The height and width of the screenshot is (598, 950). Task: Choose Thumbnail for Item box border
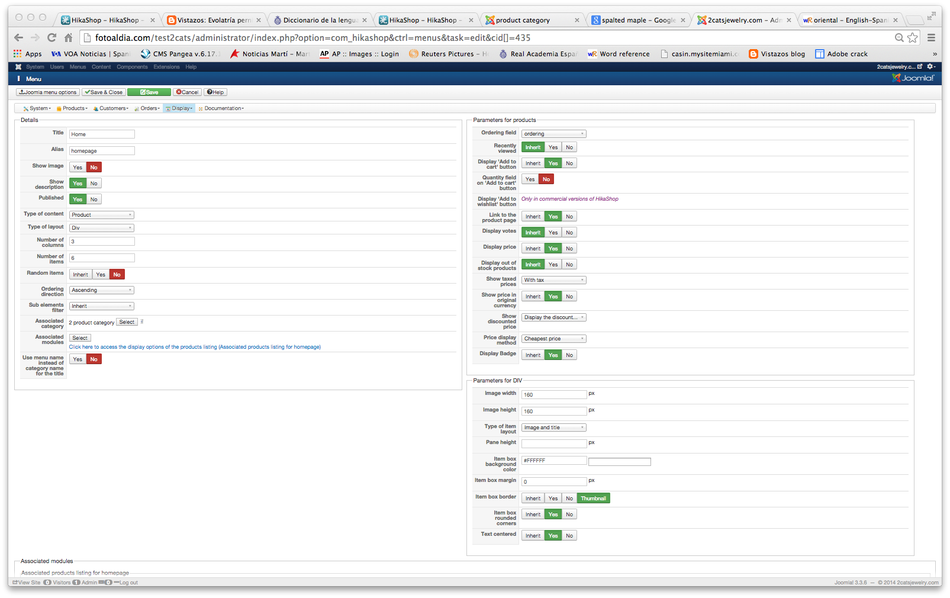[x=593, y=499]
